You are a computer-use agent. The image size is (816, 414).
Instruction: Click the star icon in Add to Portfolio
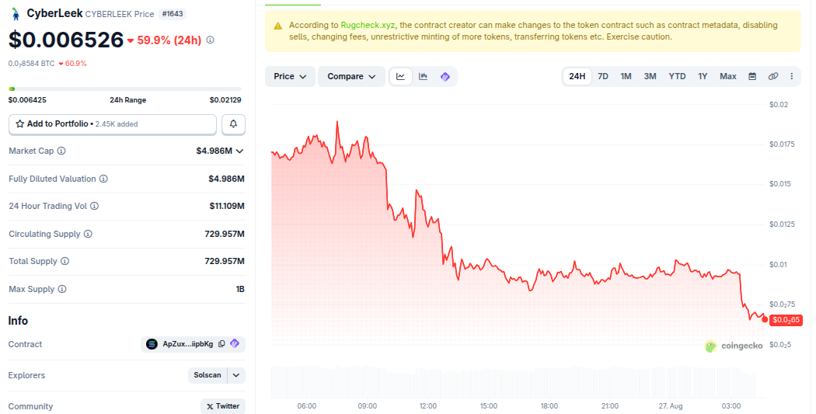20,124
